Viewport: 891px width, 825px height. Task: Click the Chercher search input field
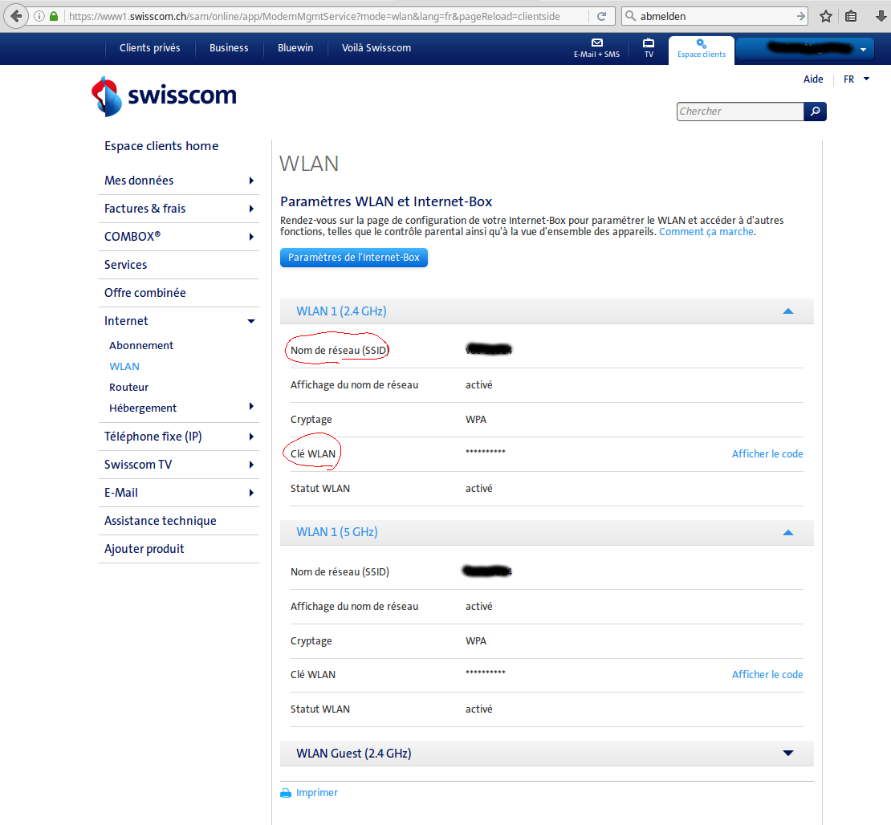(x=740, y=112)
